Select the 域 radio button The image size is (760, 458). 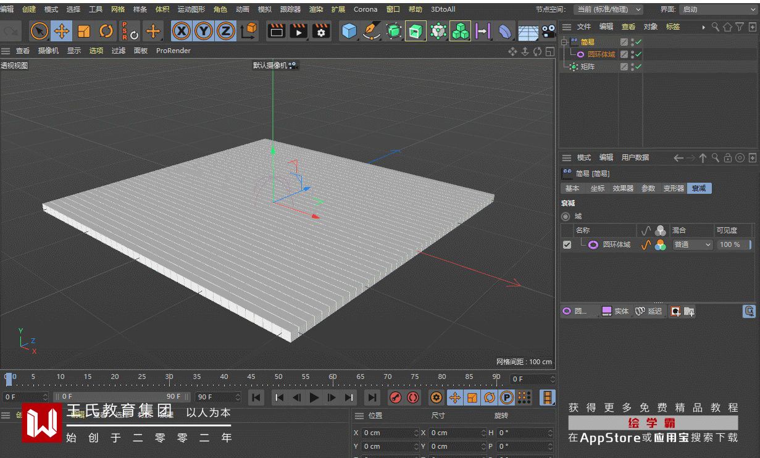566,217
